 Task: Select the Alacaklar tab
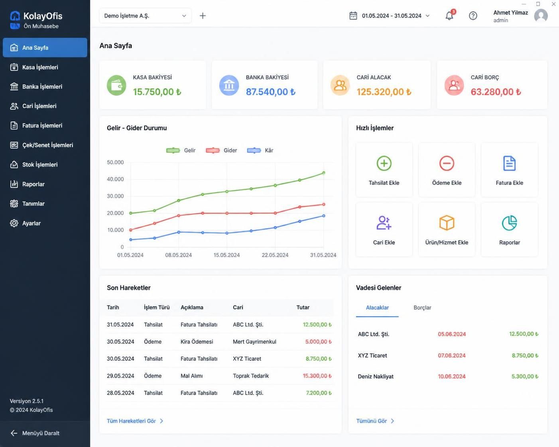(377, 308)
